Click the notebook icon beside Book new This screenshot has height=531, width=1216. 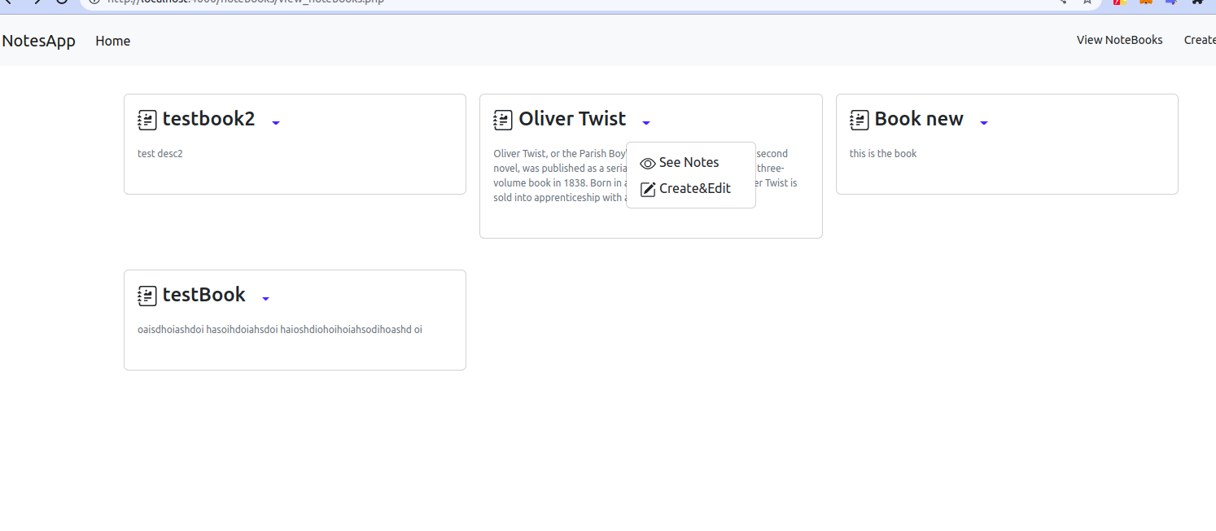[860, 121]
